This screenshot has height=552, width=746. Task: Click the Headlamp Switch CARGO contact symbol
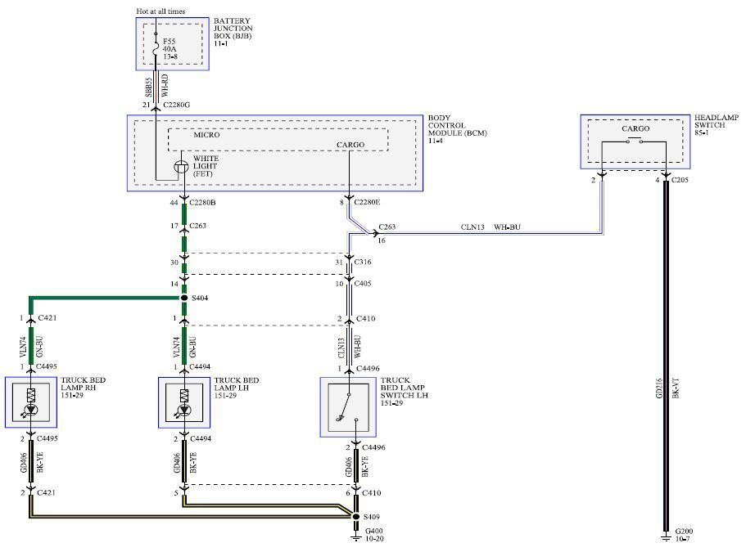[635, 144]
